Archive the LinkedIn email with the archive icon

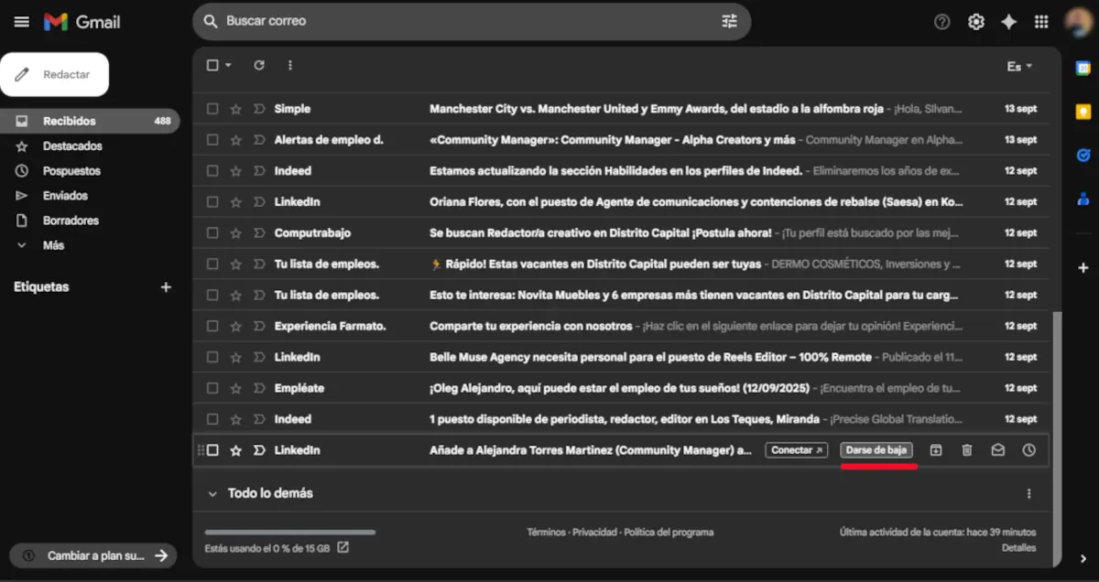tap(936, 449)
